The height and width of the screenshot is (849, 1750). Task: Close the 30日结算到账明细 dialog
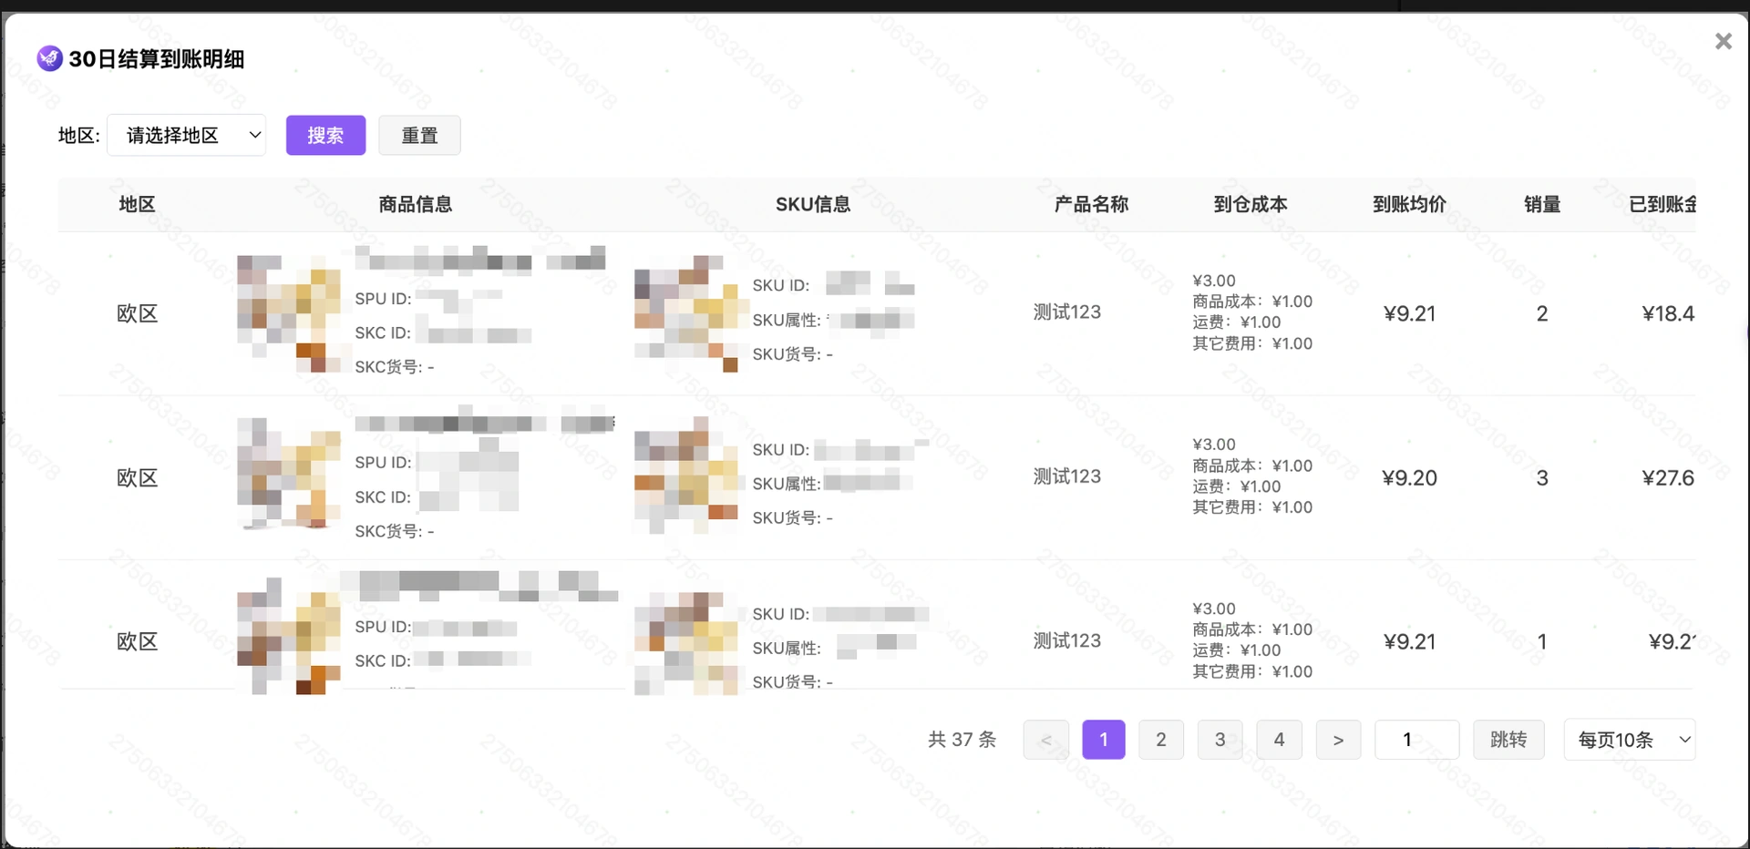[x=1723, y=41]
